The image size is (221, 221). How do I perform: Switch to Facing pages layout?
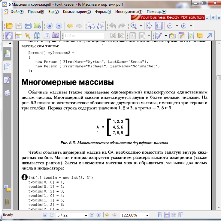[181, 215]
